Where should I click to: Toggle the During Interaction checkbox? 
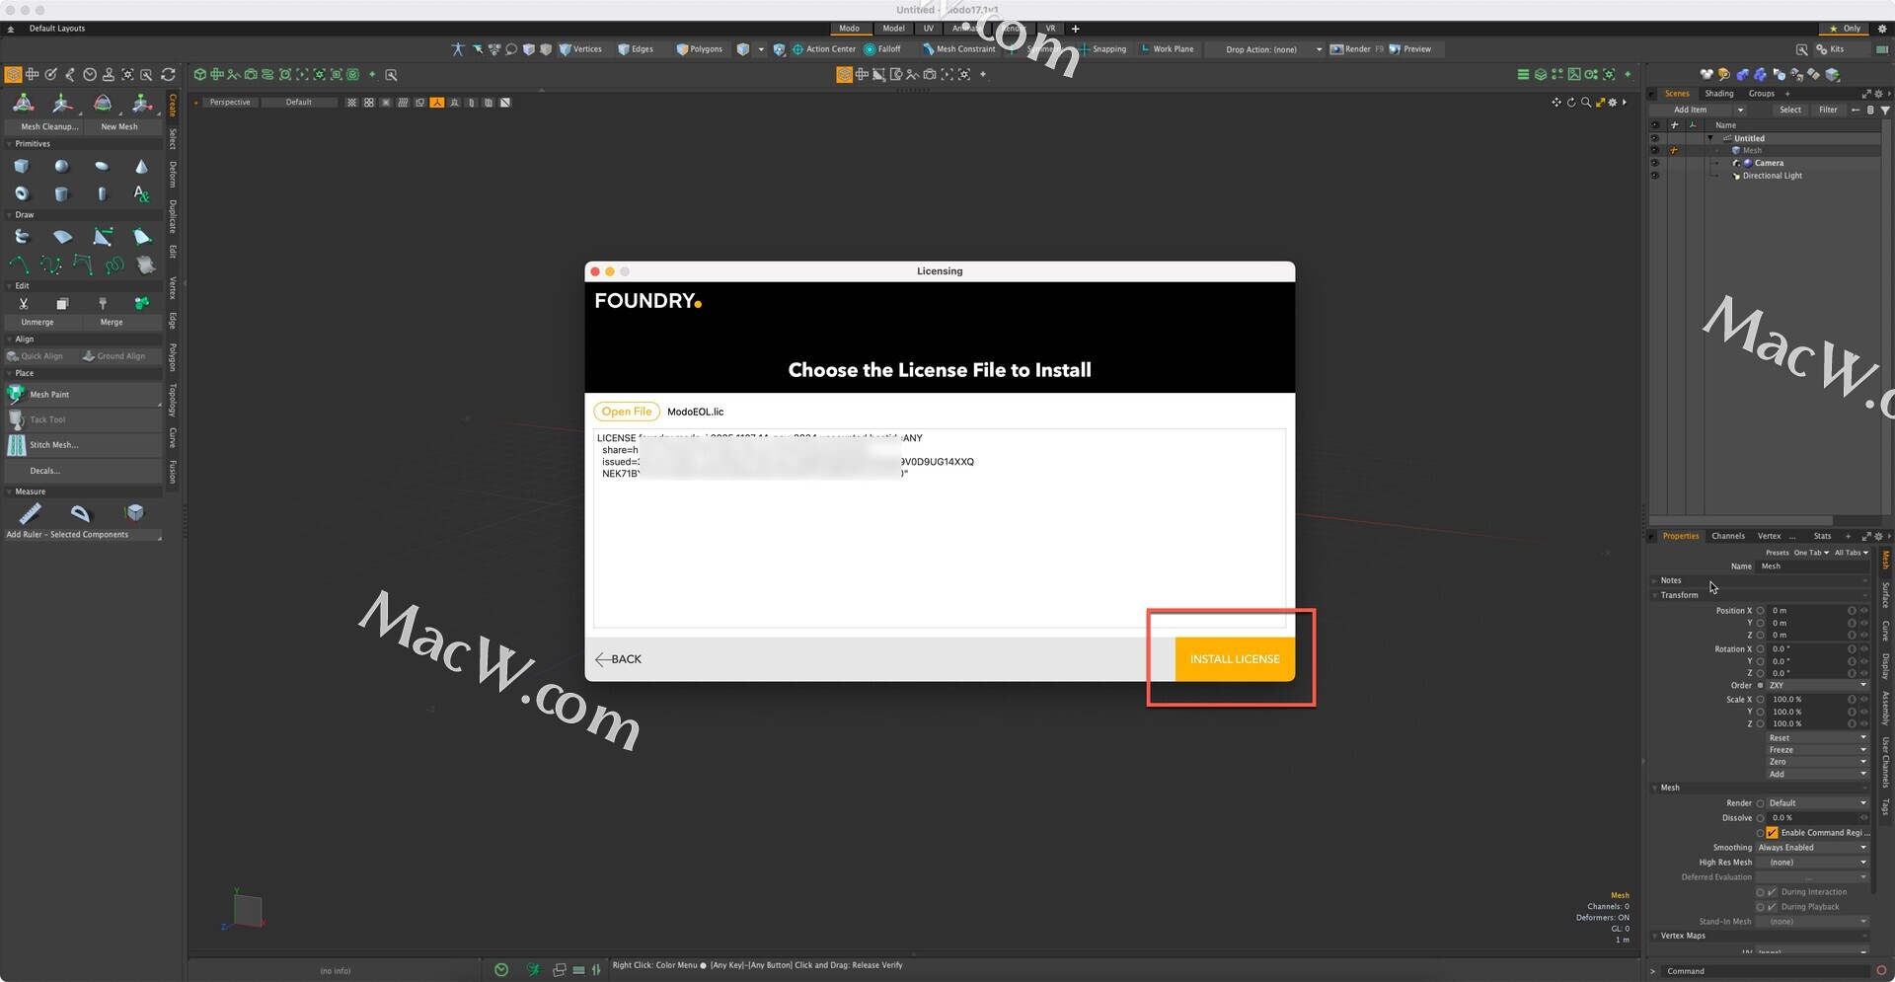1772,892
